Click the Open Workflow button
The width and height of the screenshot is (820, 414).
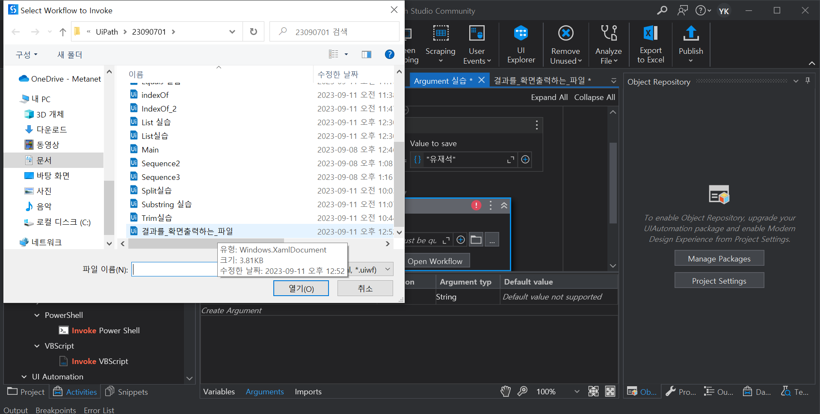[x=435, y=261]
